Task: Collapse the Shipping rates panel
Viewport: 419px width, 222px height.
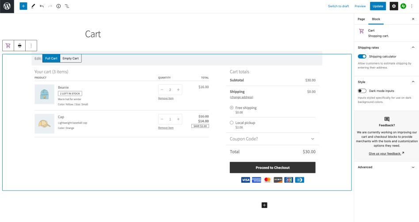Action: pos(413,47)
